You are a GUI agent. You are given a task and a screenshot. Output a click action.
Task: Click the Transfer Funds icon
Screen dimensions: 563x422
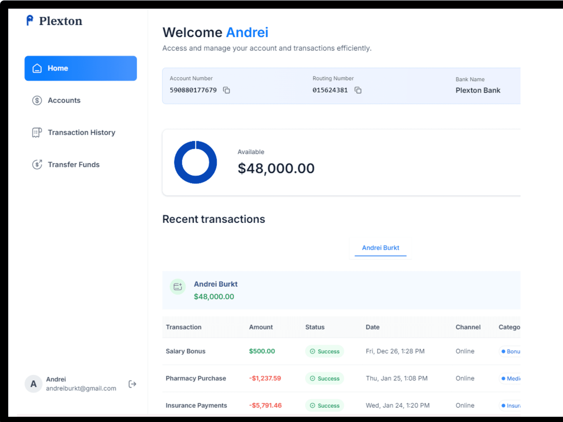tap(37, 164)
